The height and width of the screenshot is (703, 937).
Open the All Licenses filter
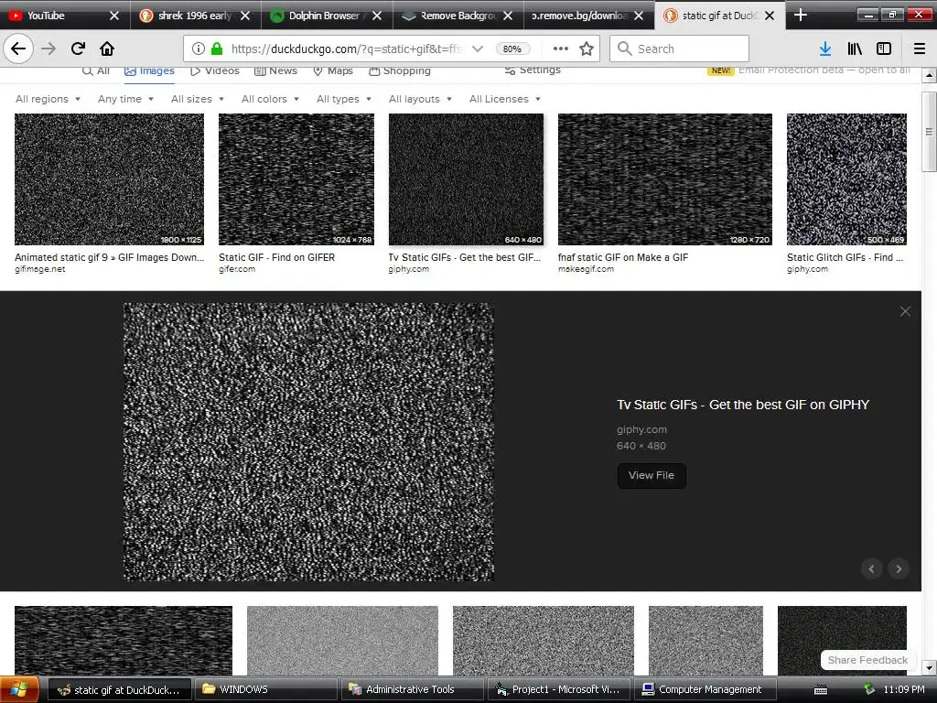pos(505,99)
